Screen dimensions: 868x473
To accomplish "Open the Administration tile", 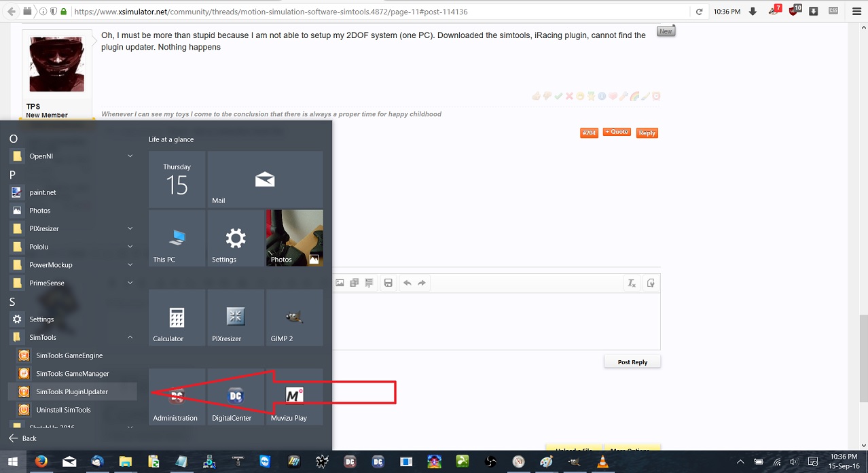I will pos(177,397).
